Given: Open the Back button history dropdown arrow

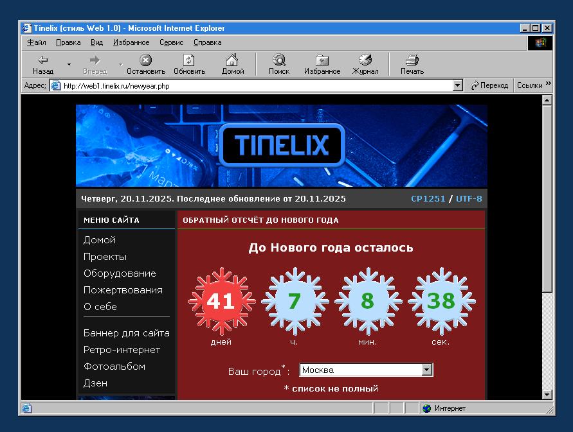Looking at the screenshot, I should coord(69,64).
